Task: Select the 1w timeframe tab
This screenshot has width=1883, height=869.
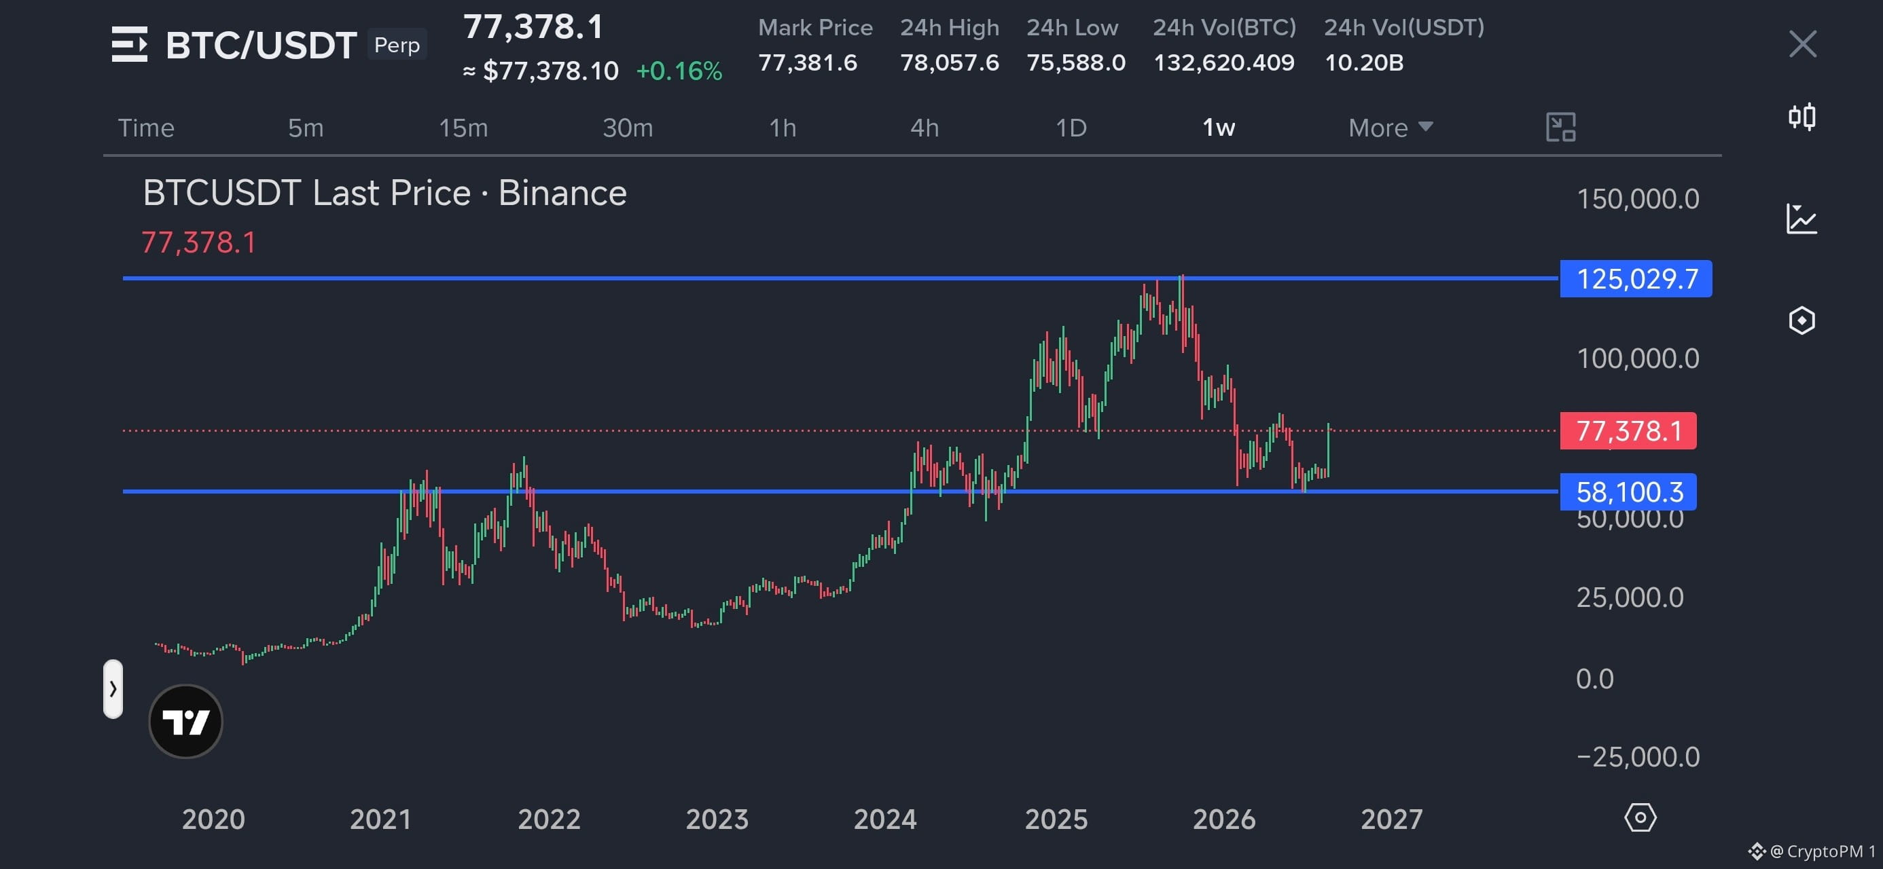Action: (1219, 128)
